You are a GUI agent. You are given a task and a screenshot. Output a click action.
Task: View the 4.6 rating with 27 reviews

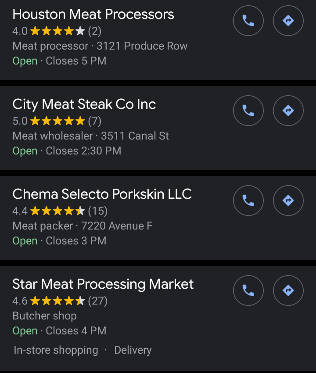click(x=60, y=301)
